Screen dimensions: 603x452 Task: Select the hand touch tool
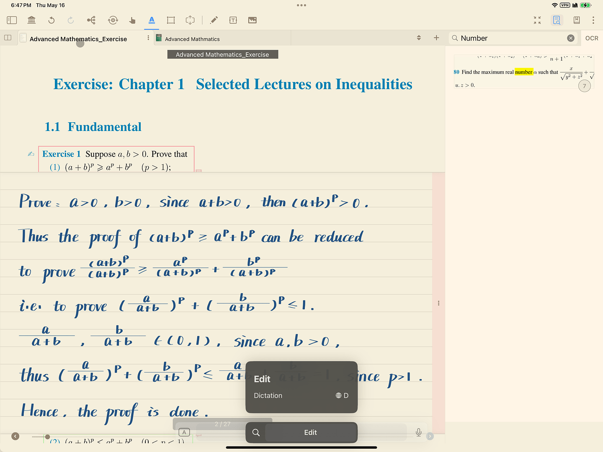[x=132, y=20]
